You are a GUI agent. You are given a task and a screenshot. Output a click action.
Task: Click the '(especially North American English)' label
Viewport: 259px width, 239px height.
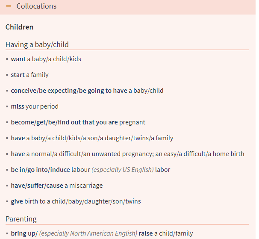(x=88, y=233)
